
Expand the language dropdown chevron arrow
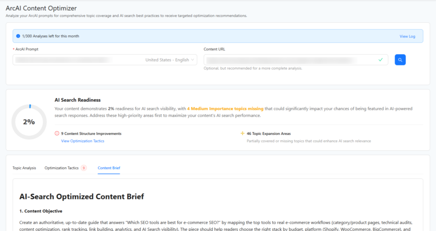click(193, 60)
